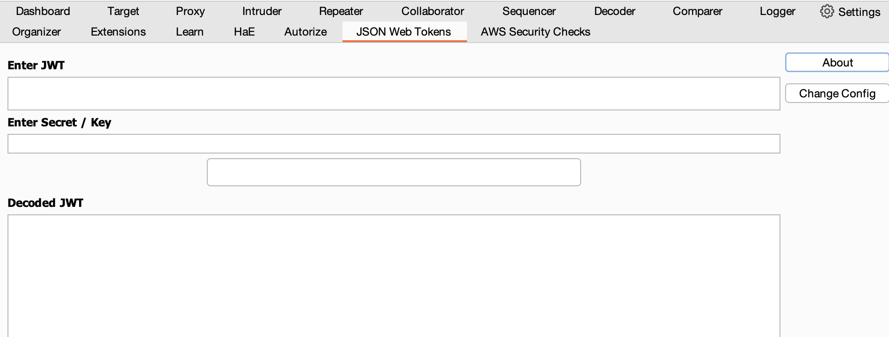Open the Repeater tab

(341, 11)
